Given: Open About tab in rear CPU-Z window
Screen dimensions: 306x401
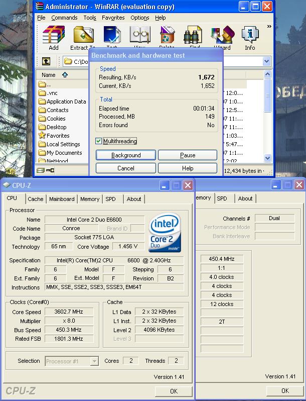Looking at the screenshot, I should coord(245,198).
